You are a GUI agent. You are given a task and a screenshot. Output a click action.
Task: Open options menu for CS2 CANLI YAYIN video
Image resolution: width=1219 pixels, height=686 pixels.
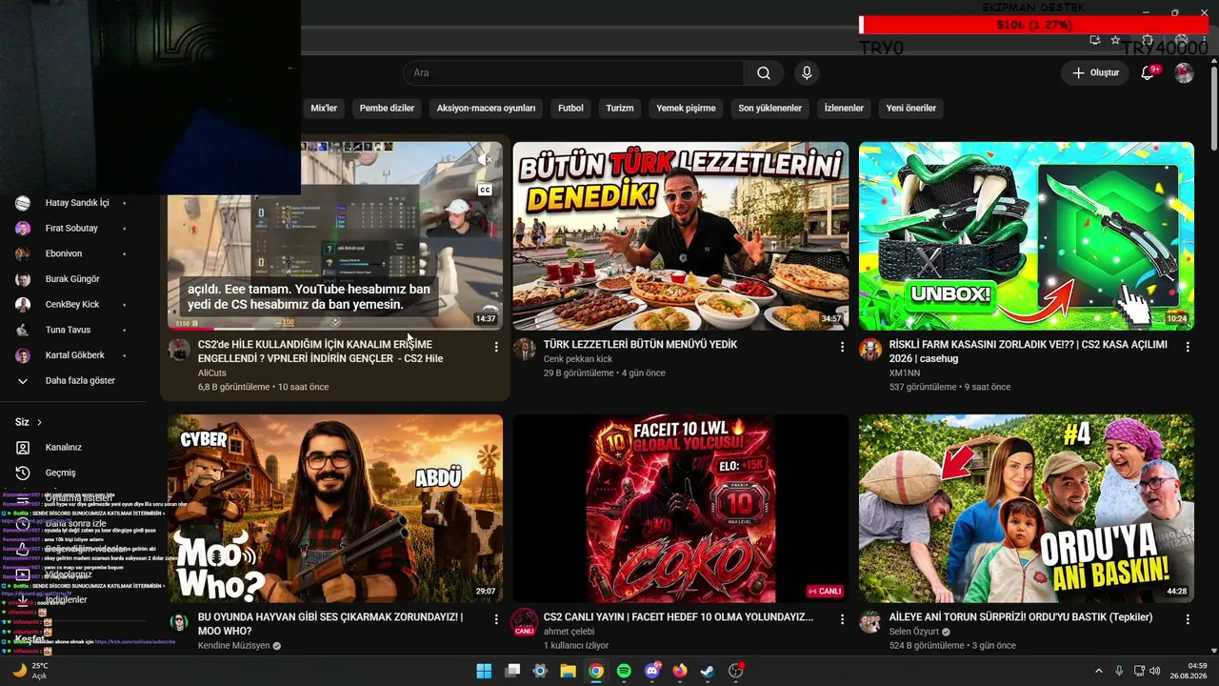tap(842, 619)
